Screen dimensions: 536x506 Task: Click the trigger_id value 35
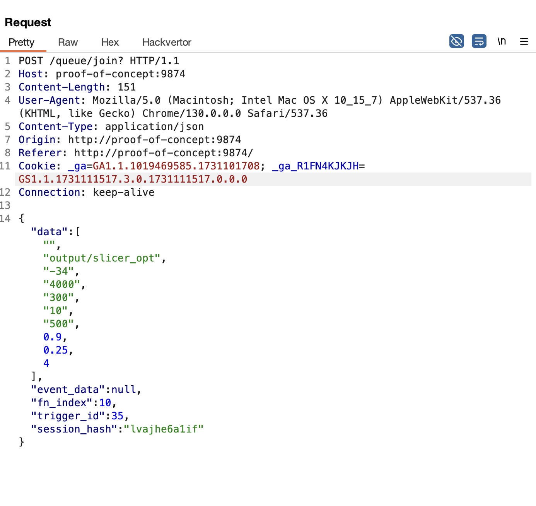point(118,416)
